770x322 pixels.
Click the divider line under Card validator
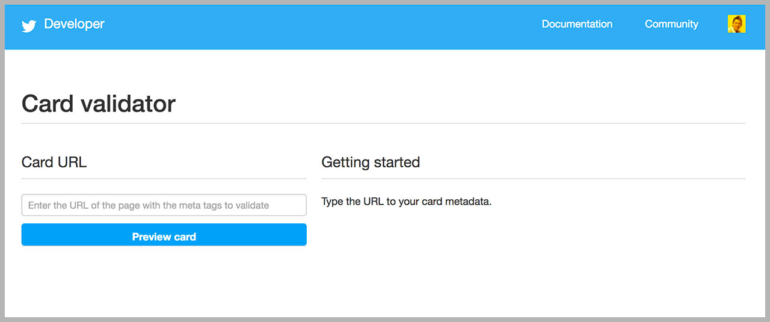click(383, 123)
